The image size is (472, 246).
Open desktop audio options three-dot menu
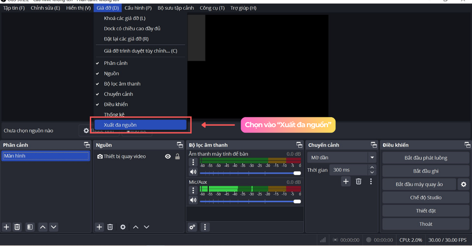point(193,162)
